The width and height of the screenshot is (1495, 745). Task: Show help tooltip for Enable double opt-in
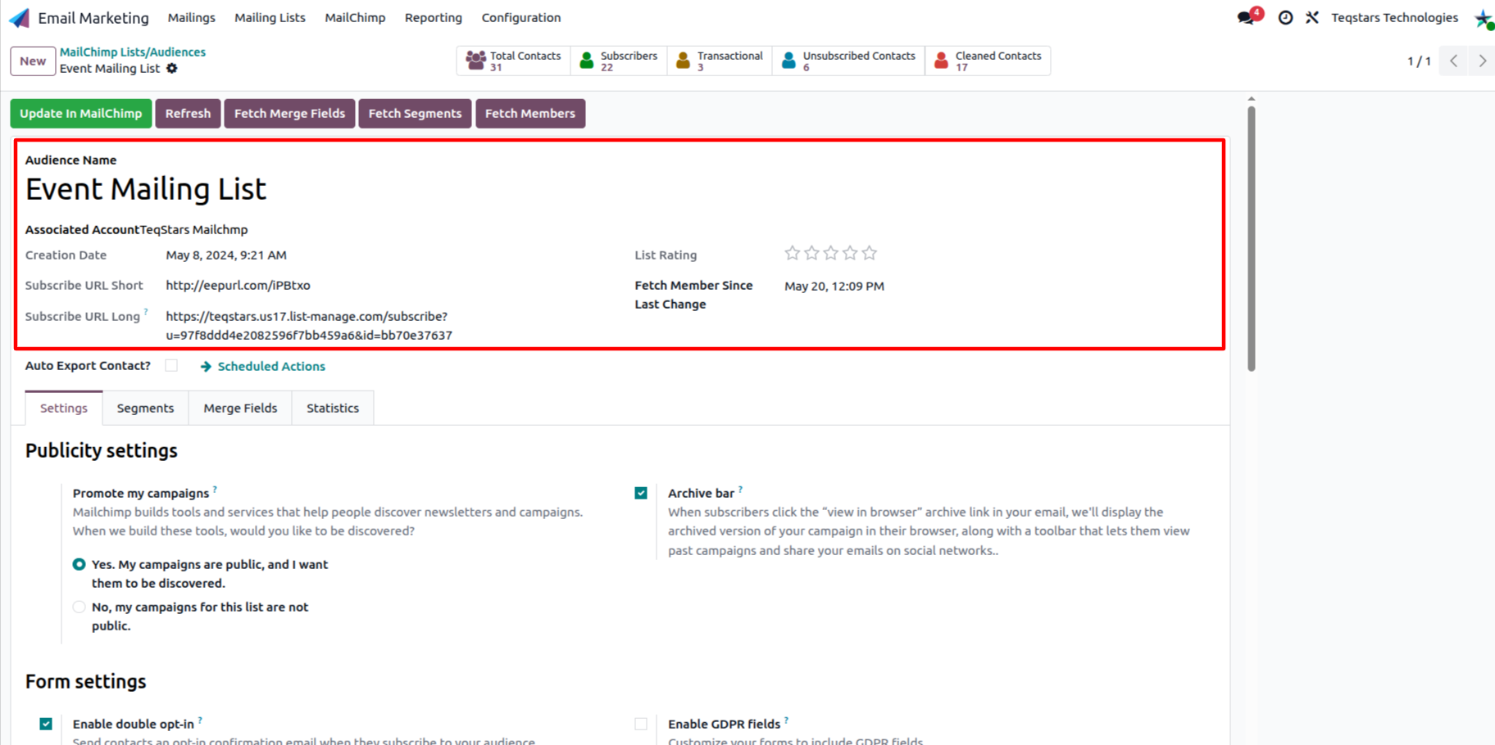coord(200,720)
